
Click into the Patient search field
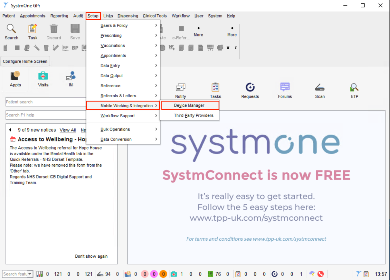46,102
